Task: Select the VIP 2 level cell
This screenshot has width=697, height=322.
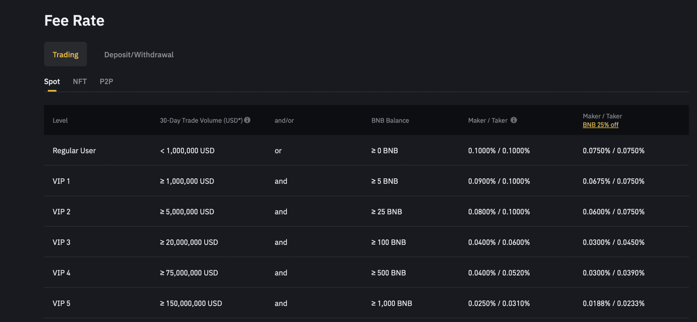Action: click(x=61, y=212)
